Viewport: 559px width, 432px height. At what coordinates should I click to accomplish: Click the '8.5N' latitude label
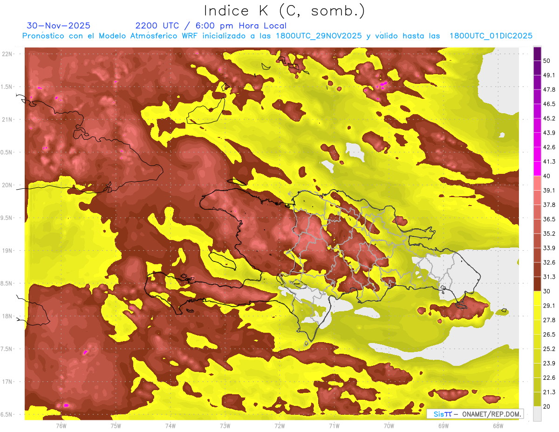tap(7, 283)
